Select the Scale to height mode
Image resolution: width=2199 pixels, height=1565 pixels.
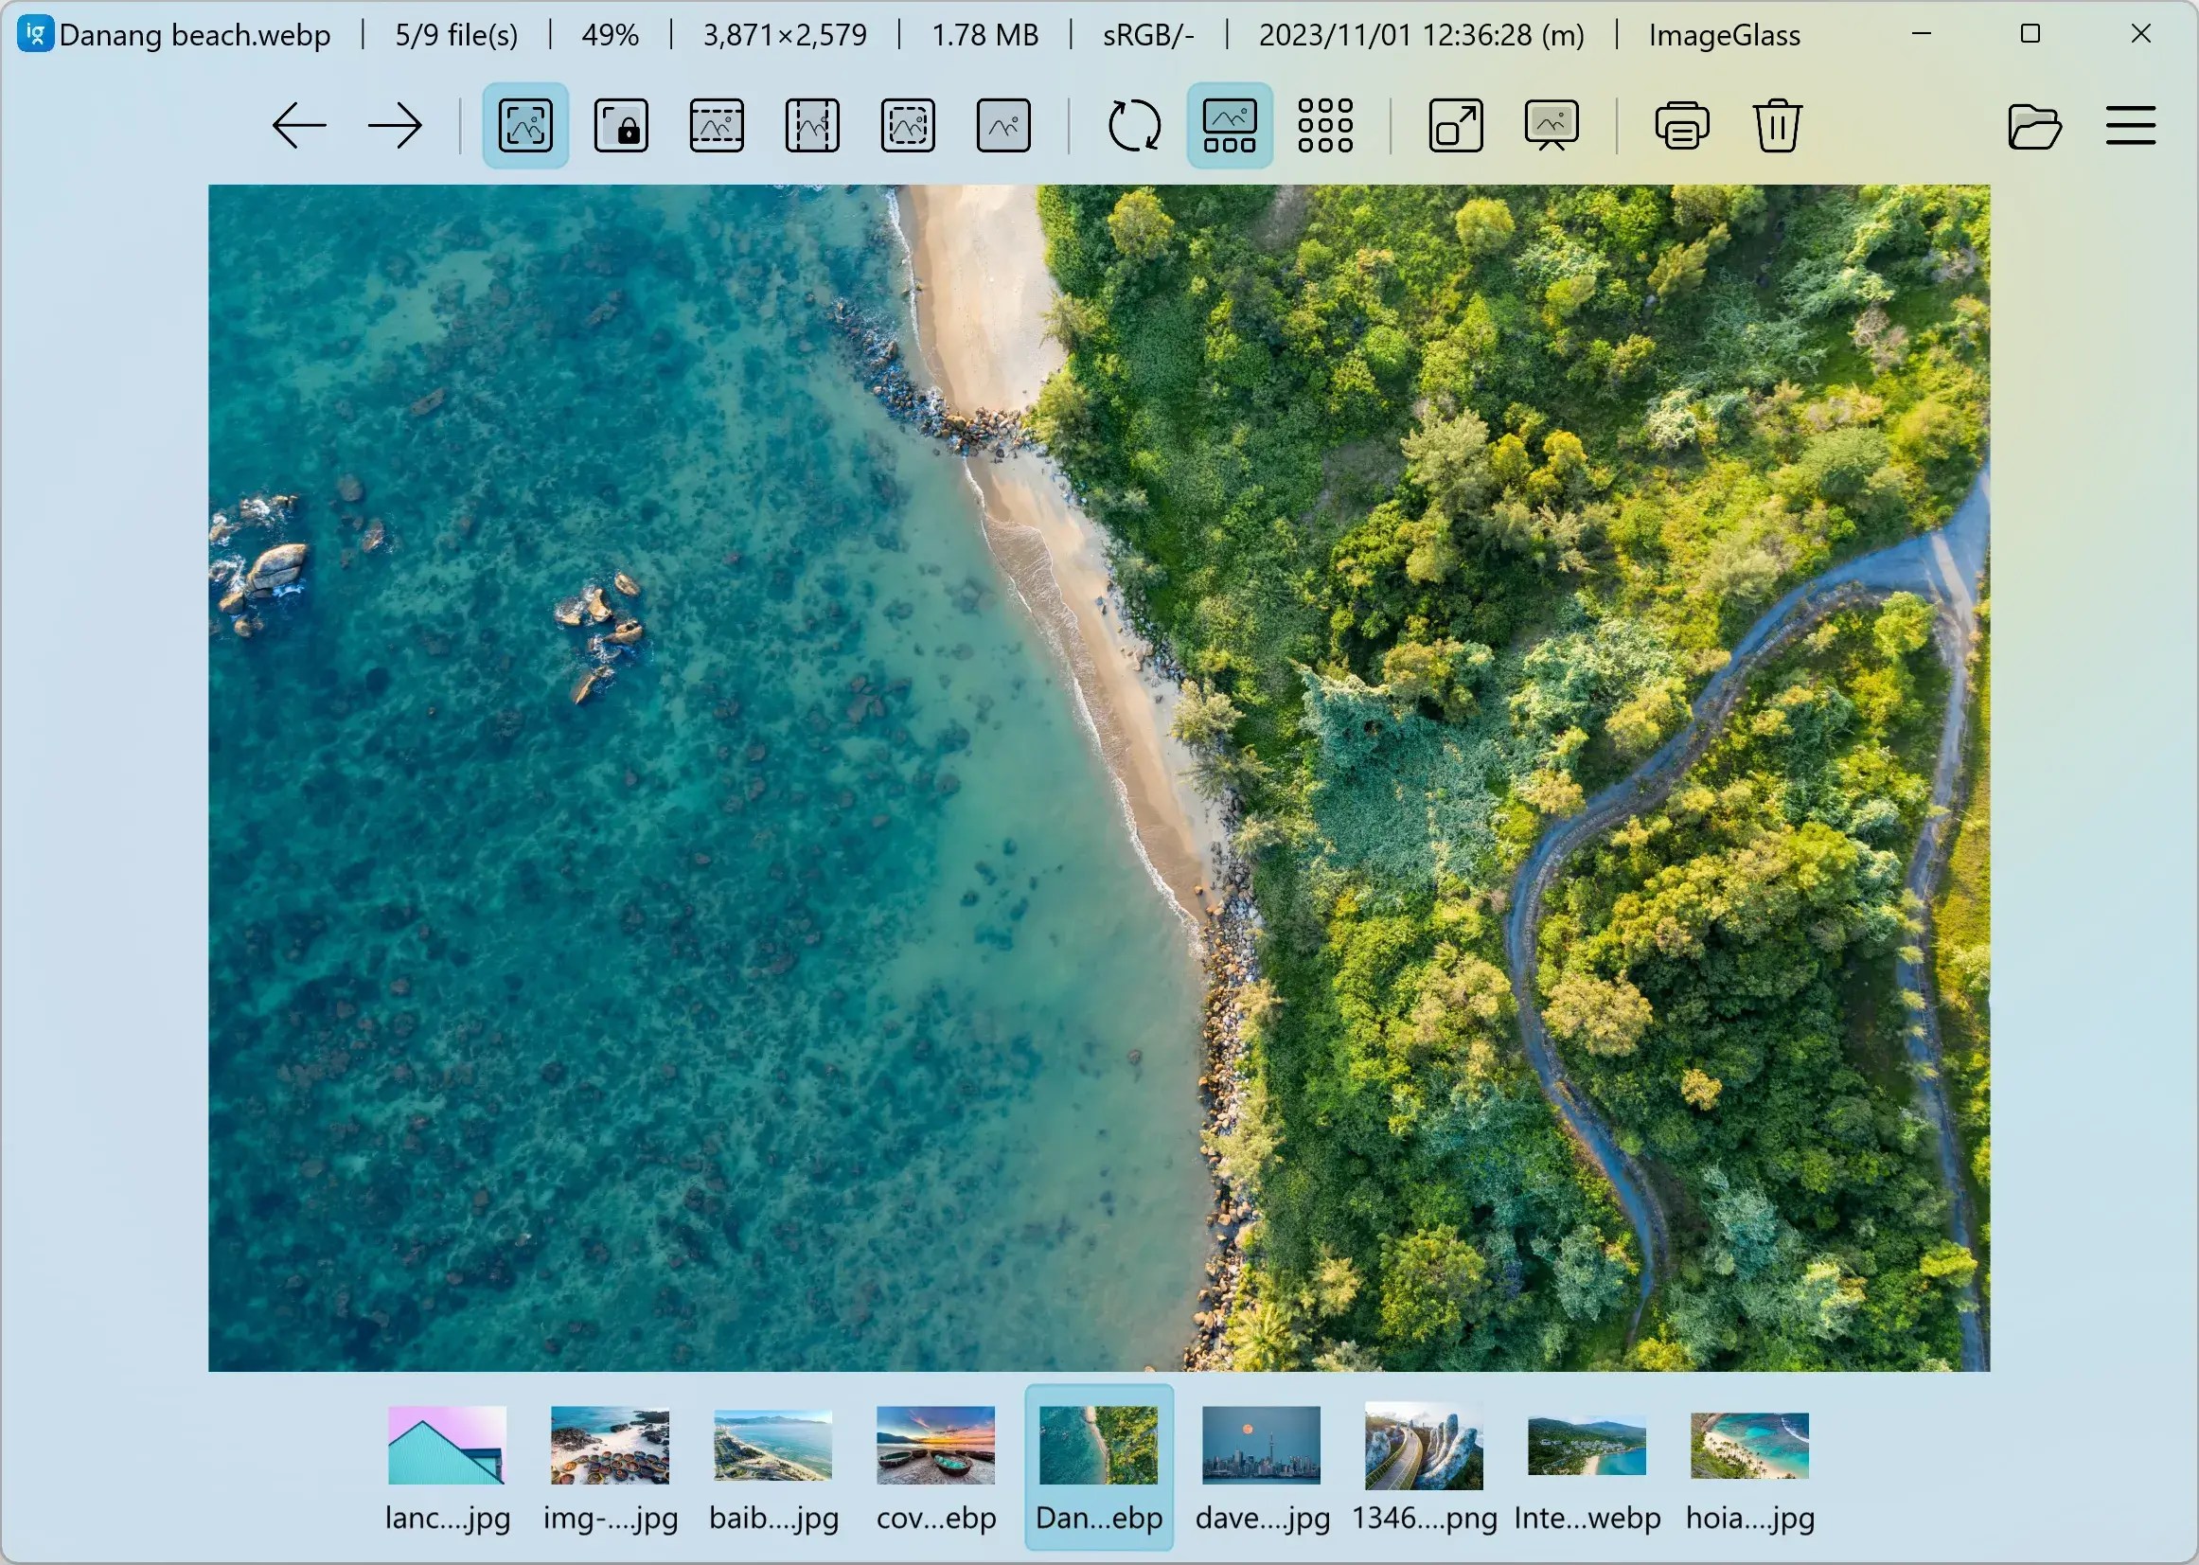tap(810, 125)
